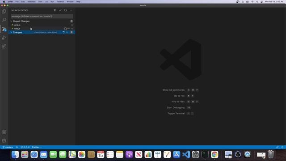Open System Preferences from the Dock
Screen dimensions: 286x161
pos(196,154)
